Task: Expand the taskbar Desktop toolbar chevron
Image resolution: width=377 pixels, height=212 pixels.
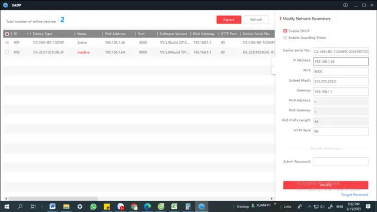Action: point(275,204)
